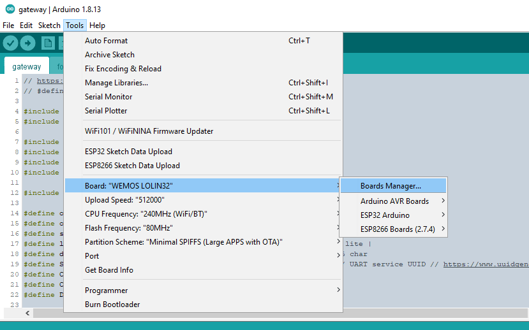Expand the Upload Speed: "512000" submenu
Screen dimensions: 529x330
tap(204, 200)
